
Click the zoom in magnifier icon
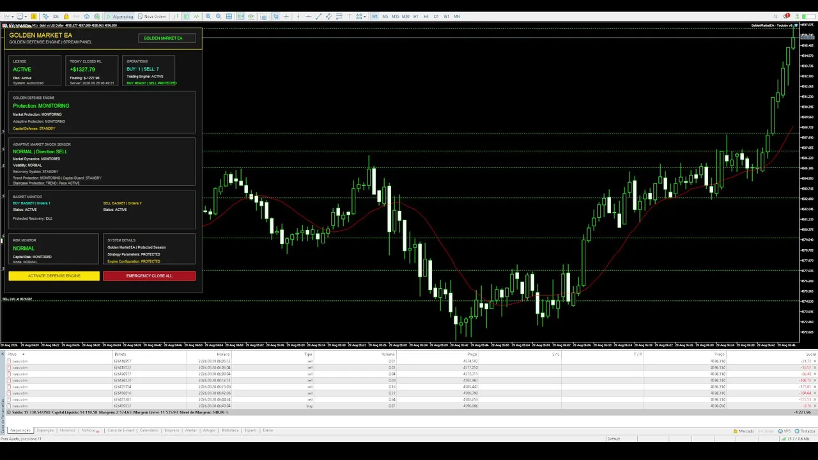[x=208, y=16]
